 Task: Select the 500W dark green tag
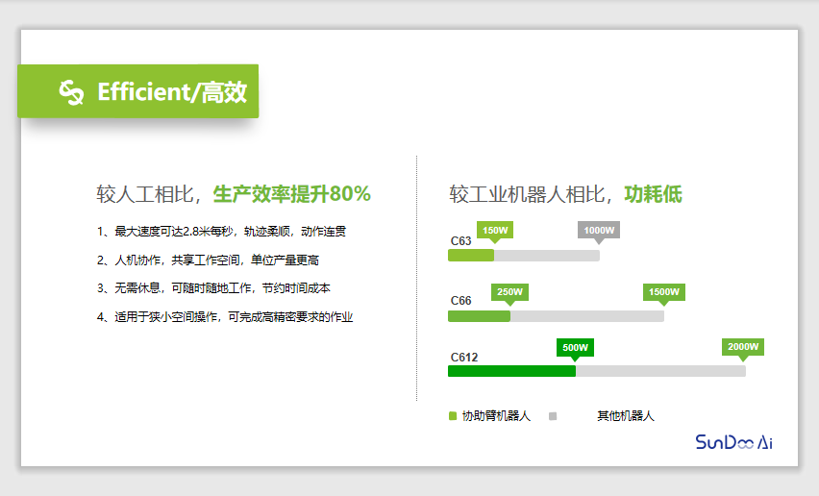pos(575,347)
